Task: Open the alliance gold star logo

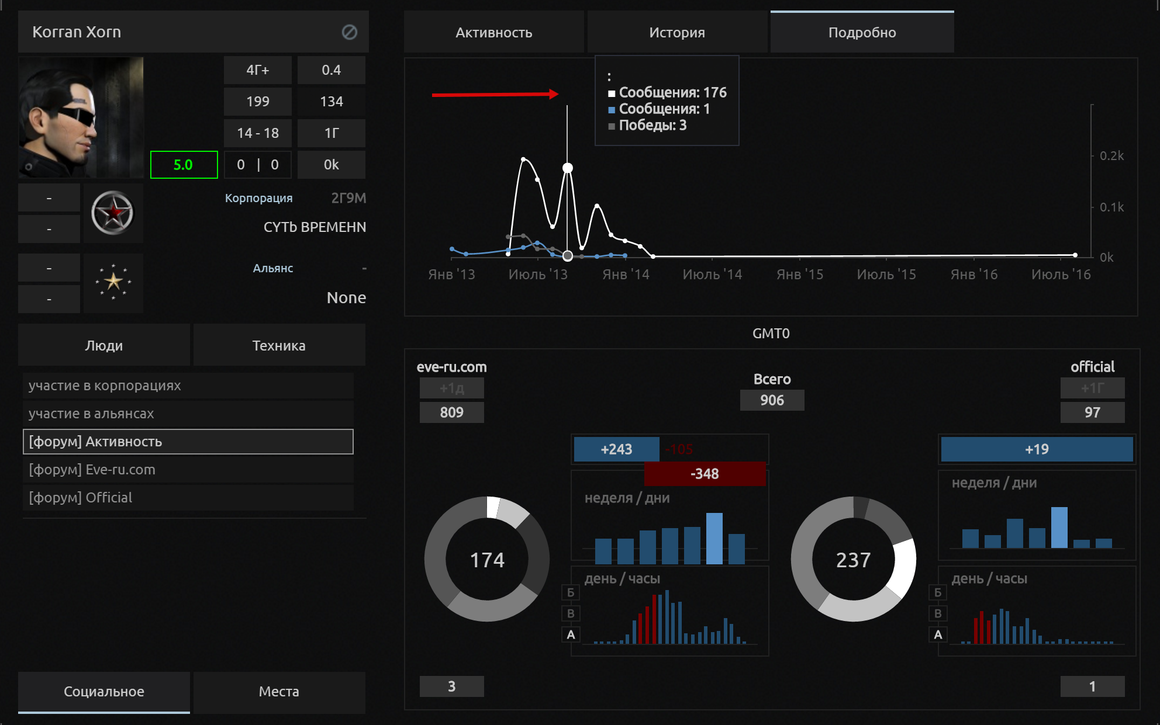Action: coord(113,283)
